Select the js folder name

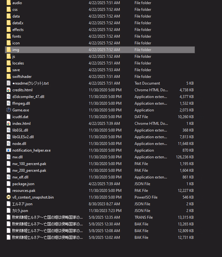[14, 57]
